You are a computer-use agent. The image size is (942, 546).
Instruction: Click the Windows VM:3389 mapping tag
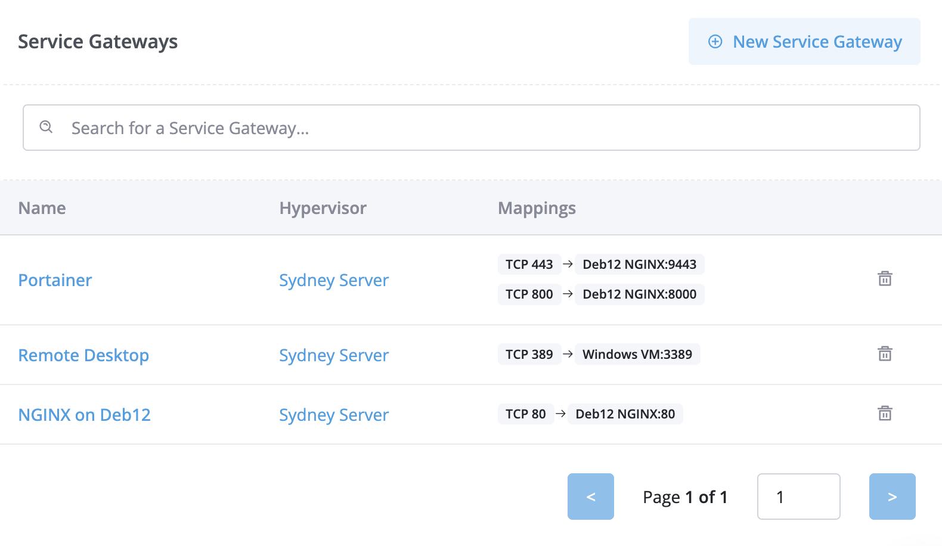[x=637, y=354]
